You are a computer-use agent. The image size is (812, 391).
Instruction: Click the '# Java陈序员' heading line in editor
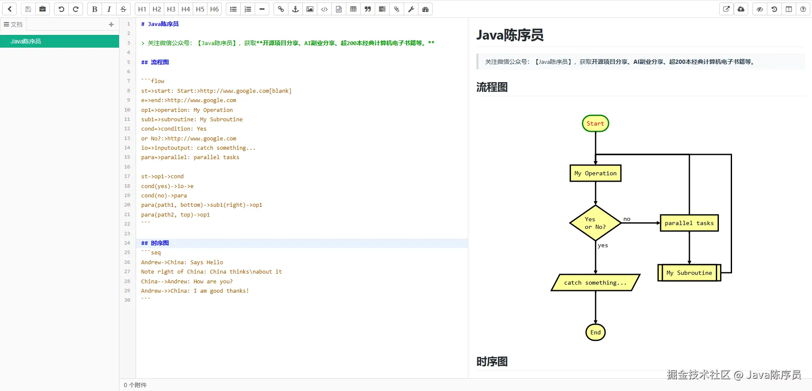tap(160, 24)
